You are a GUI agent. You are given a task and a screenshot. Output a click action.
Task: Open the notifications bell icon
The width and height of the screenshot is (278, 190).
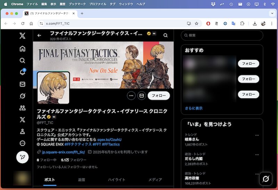pos(22,72)
